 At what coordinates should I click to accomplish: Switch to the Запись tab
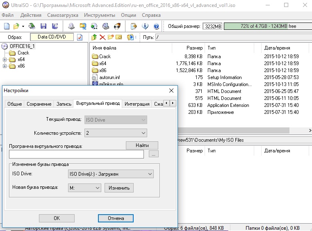pyautogui.click(x=64, y=104)
